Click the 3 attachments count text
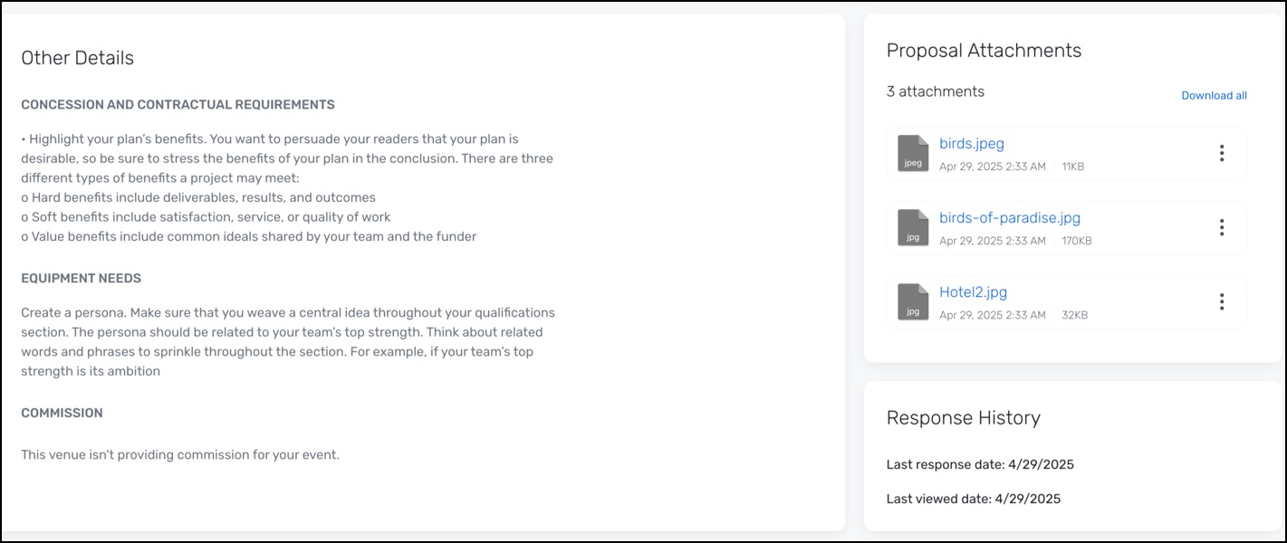The width and height of the screenshot is (1287, 543). click(936, 91)
